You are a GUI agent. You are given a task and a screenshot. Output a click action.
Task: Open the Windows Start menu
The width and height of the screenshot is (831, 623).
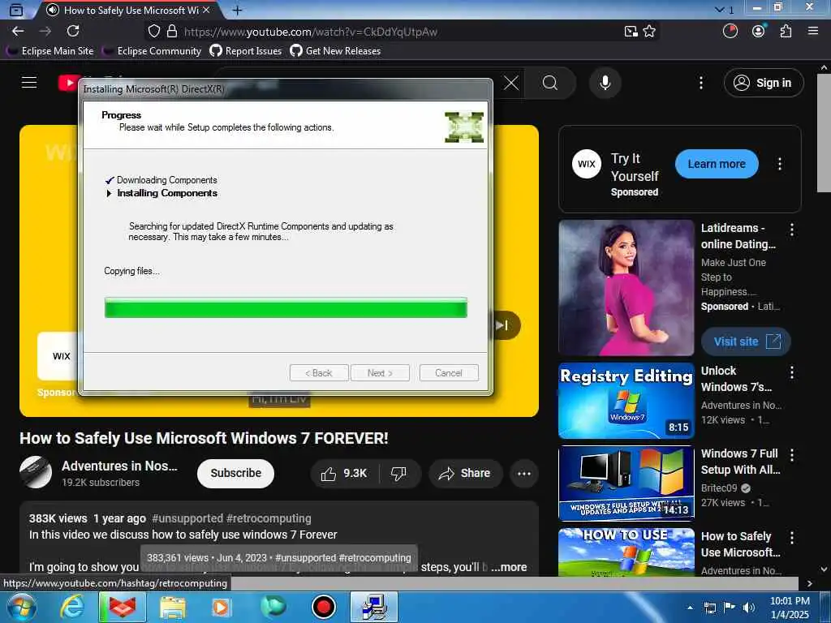(x=21, y=607)
